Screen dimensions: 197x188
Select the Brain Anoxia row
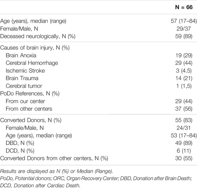tap(98, 55)
